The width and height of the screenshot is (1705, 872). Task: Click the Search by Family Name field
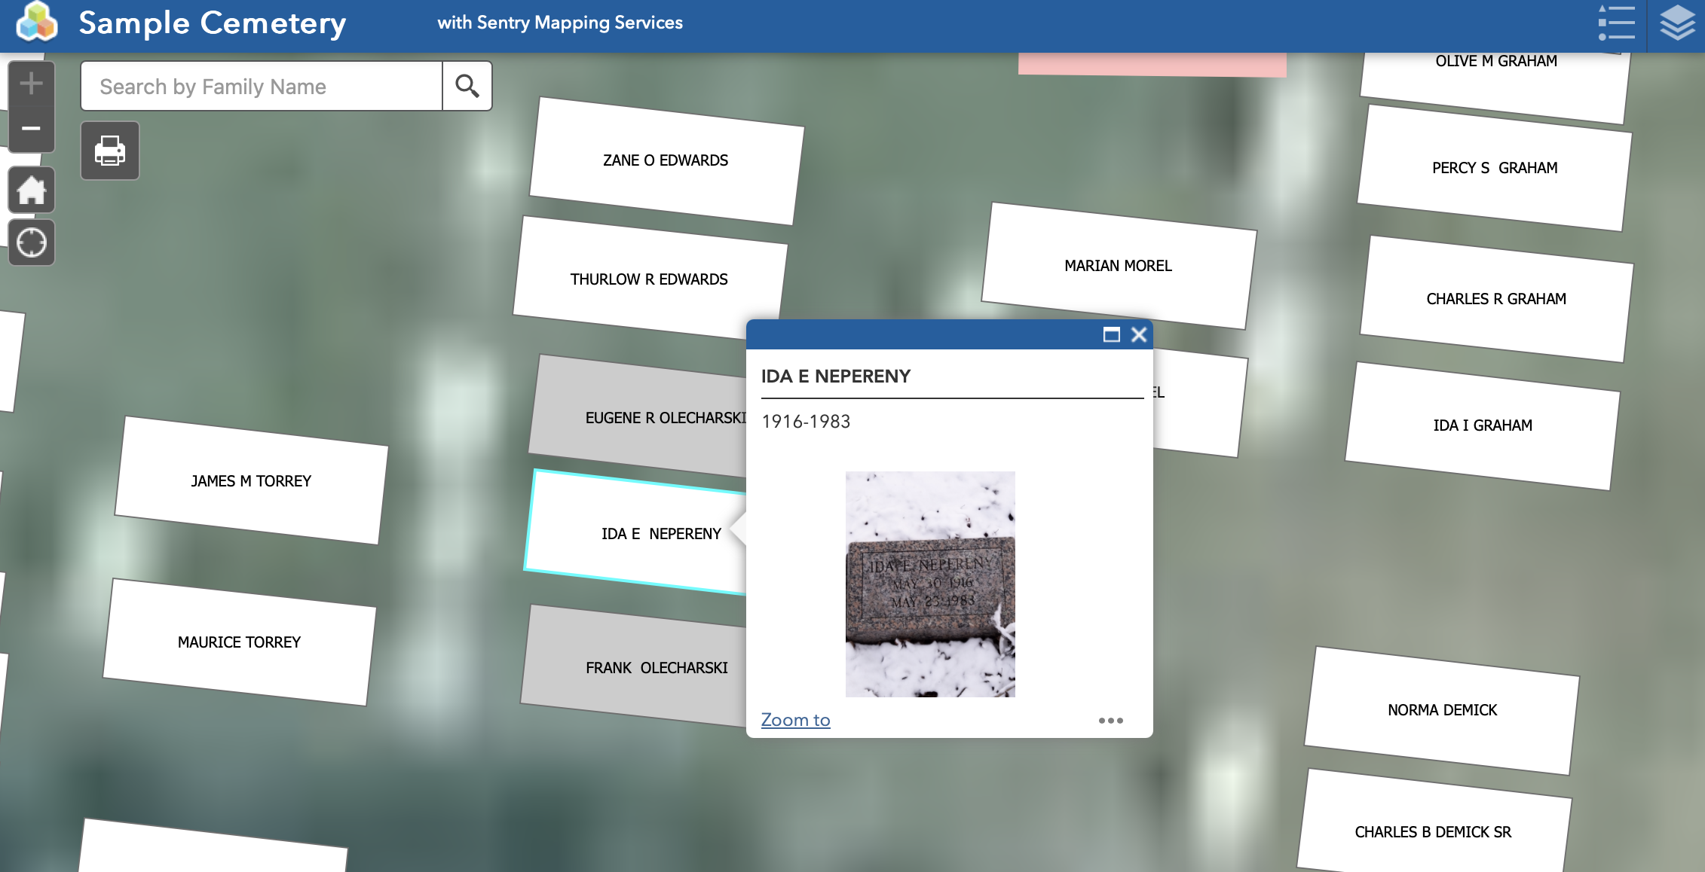coord(261,87)
